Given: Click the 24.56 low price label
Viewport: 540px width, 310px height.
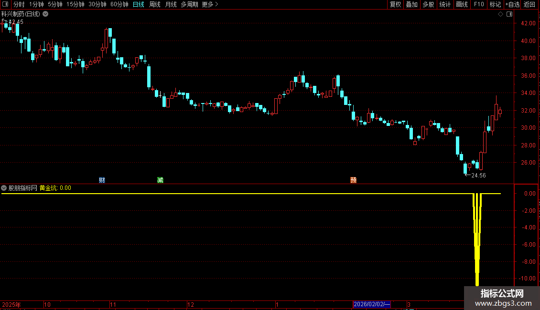Looking at the screenshot, I should pyautogui.click(x=478, y=176).
